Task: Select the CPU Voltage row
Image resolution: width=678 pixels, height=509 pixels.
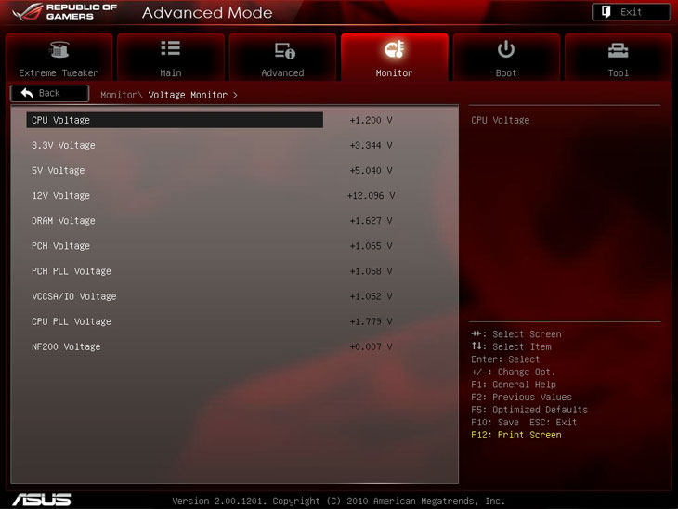Action: (x=175, y=120)
